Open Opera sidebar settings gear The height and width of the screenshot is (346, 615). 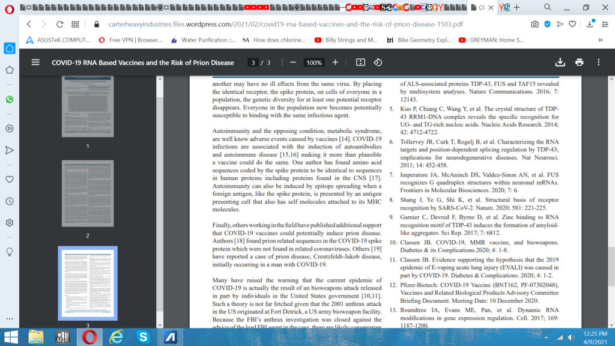10,222
